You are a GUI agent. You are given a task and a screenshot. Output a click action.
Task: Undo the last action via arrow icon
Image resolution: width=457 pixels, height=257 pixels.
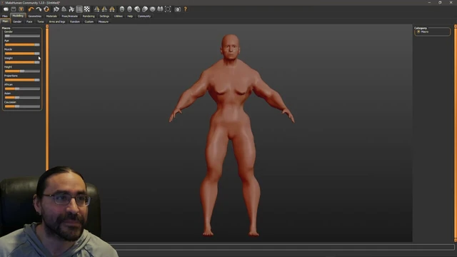(x=31, y=9)
